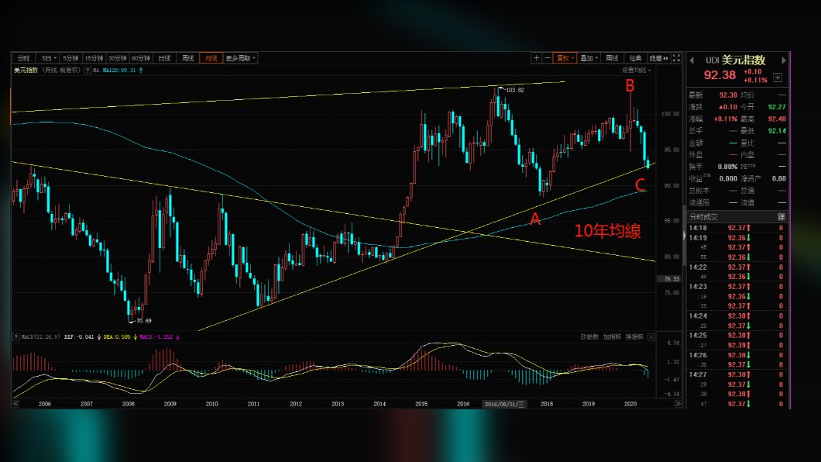Click the MA help question-mark icon

[x=88, y=71]
